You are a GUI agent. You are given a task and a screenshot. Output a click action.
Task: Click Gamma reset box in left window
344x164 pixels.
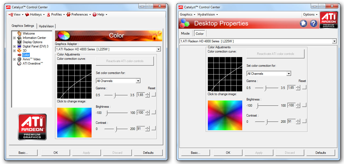coord(153,94)
